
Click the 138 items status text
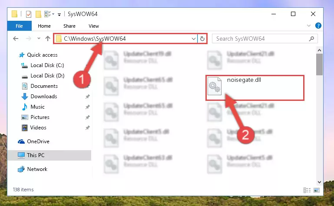click(x=23, y=190)
